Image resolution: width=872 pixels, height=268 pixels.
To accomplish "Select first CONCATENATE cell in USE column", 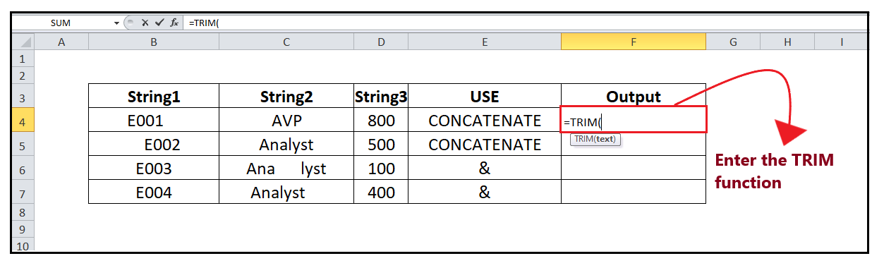I will pyautogui.click(x=485, y=121).
